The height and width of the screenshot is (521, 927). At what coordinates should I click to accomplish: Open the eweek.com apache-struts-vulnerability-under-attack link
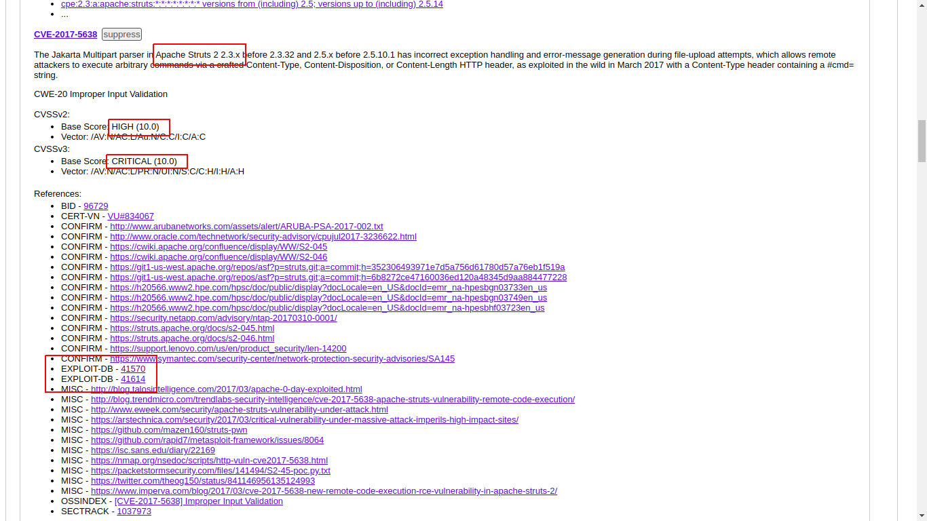coord(240,410)
